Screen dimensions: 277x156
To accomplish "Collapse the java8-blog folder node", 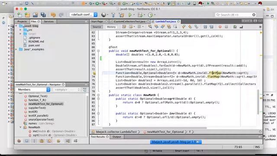I will coord(16,26).
